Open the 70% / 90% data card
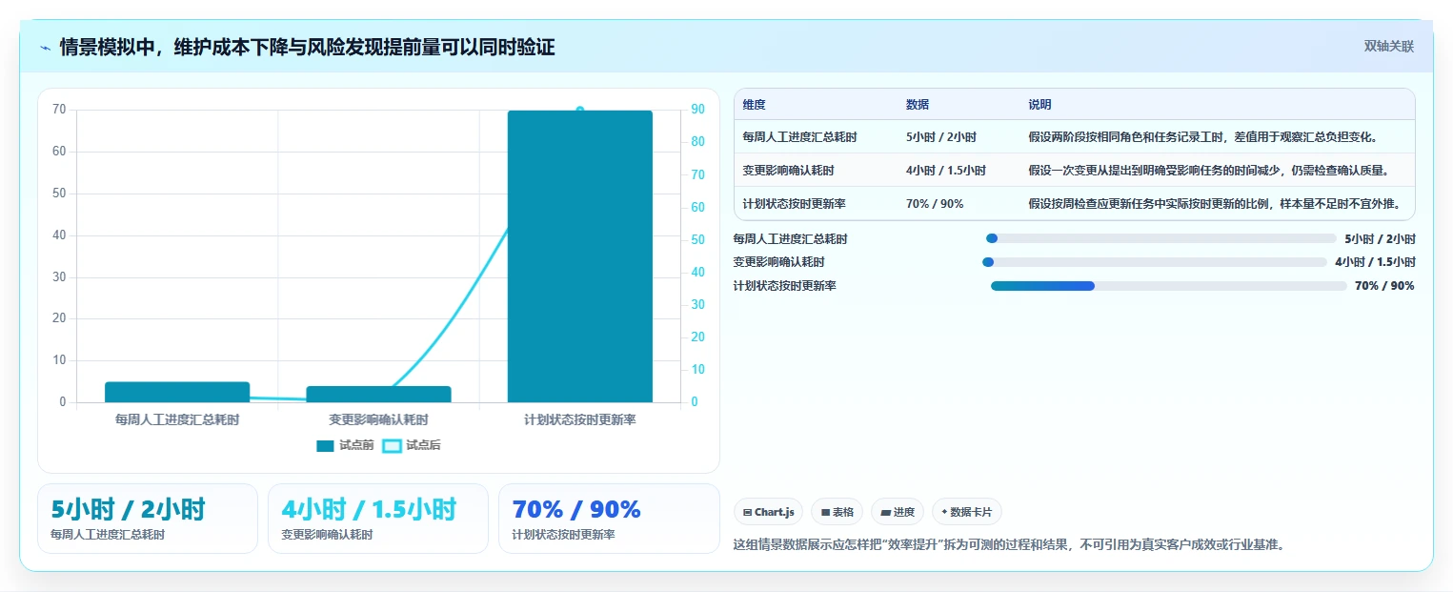 609,518
